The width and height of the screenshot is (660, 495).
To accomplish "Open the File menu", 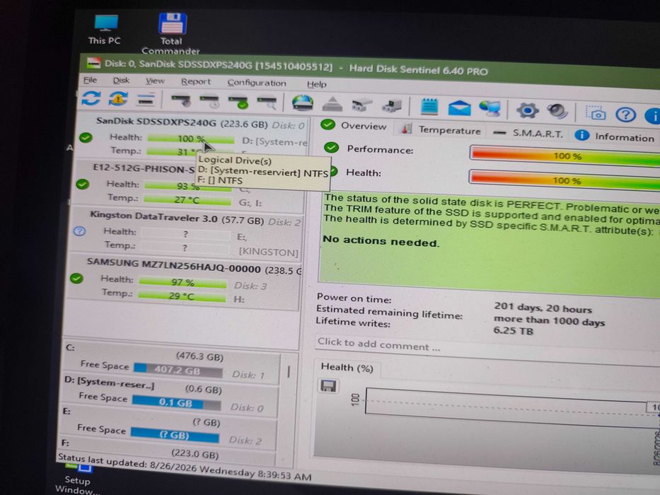I will pos(90,80).
